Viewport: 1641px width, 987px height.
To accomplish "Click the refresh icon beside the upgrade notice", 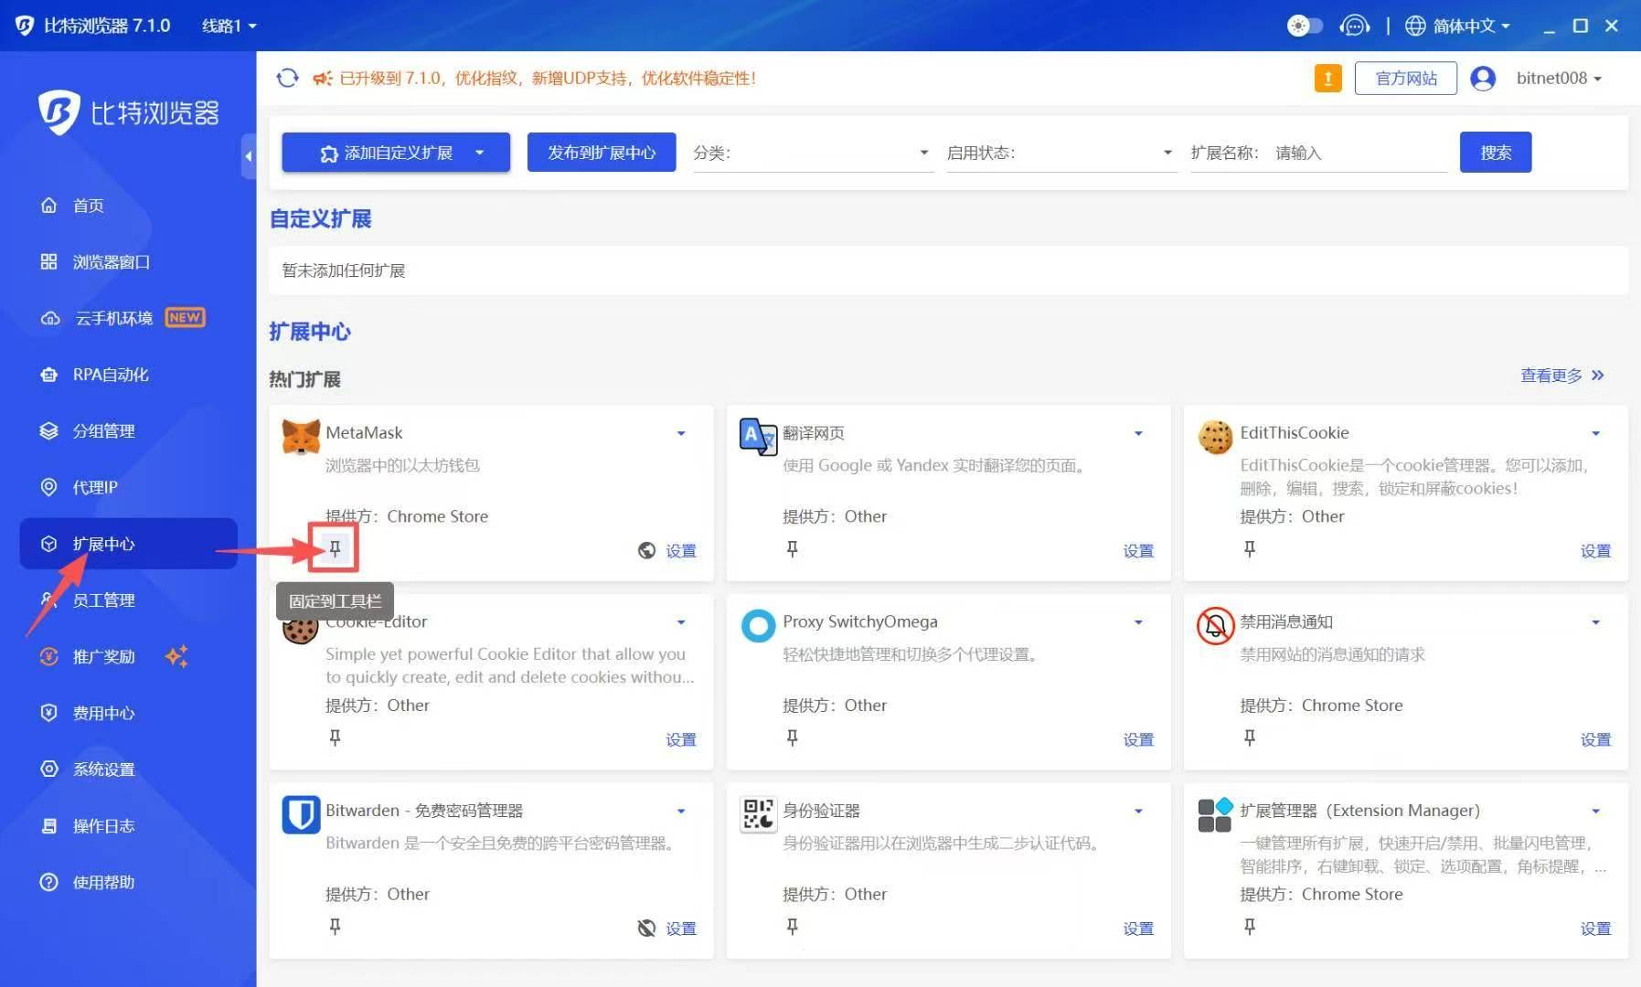I will pos(287,79).
